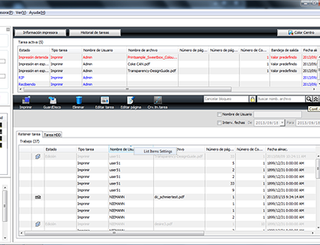Screen dimensions: 320x245
Task: Click the Historial de tareas button
Action: click(95, 33)
